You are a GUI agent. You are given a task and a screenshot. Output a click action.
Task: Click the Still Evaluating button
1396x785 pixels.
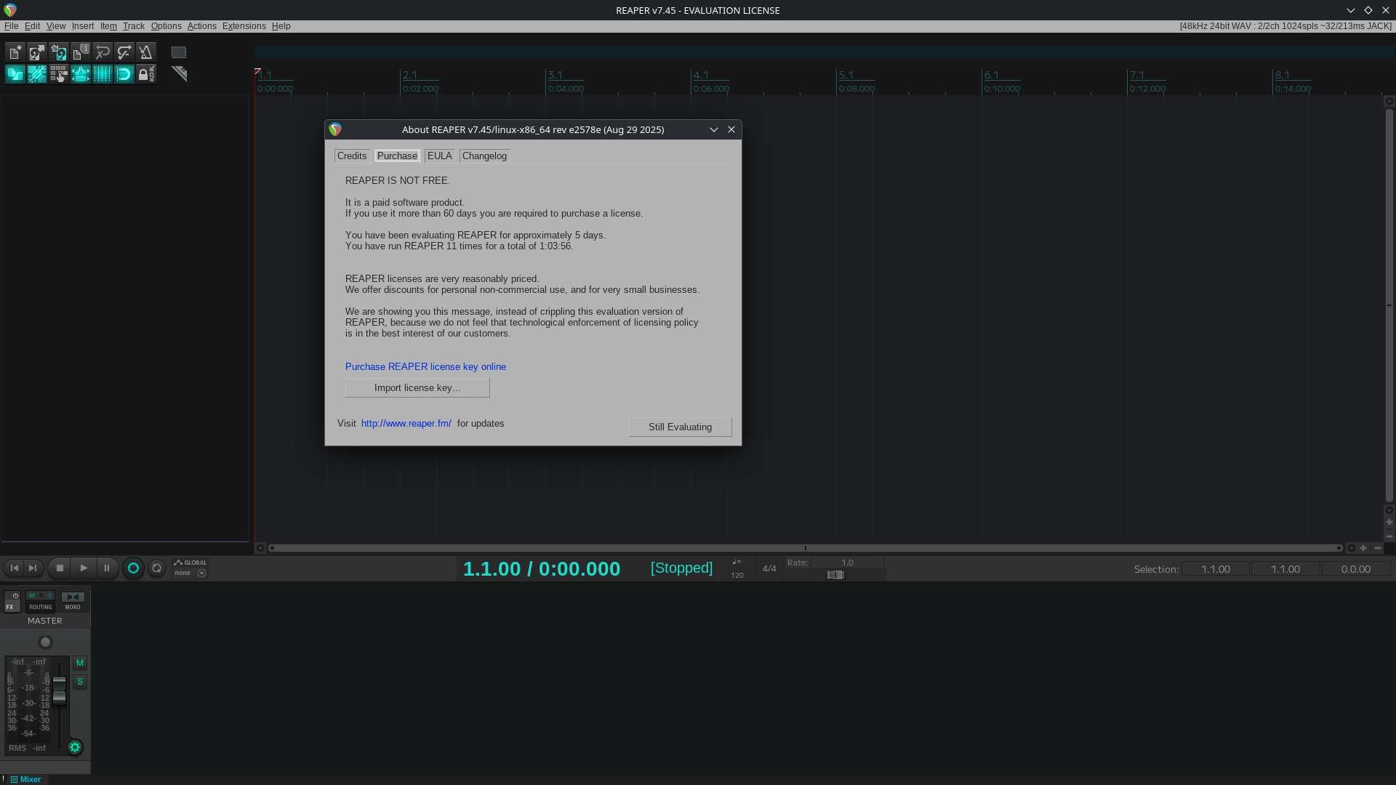680,427
